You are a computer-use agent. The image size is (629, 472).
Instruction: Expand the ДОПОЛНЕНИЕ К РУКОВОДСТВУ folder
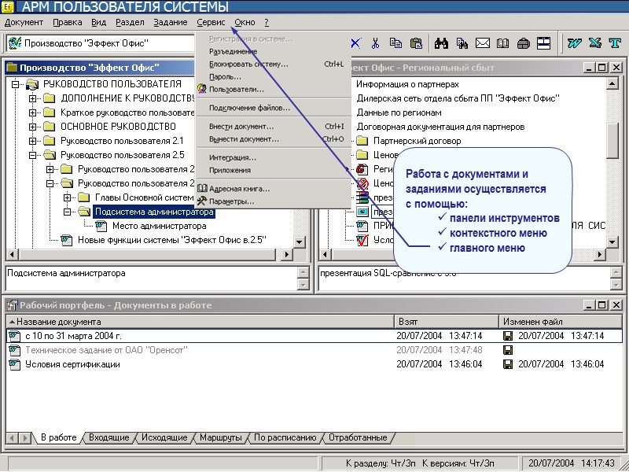pos(32,98)
